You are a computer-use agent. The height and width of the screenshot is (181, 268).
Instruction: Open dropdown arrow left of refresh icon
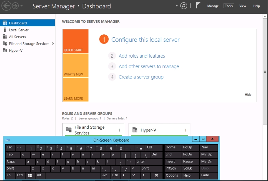point(177,6)
